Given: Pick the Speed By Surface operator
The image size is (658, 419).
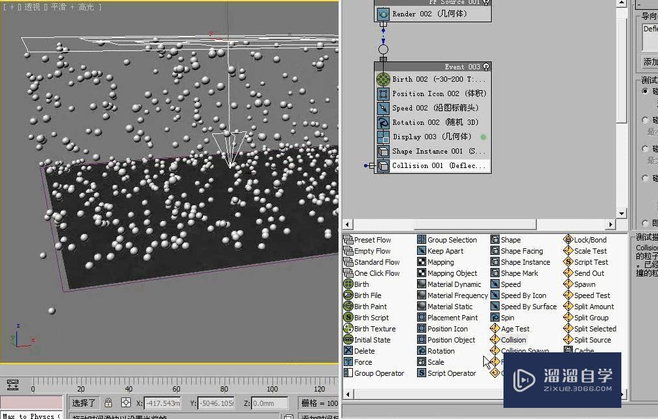Looking at the screenshot, I should (523, 307).
